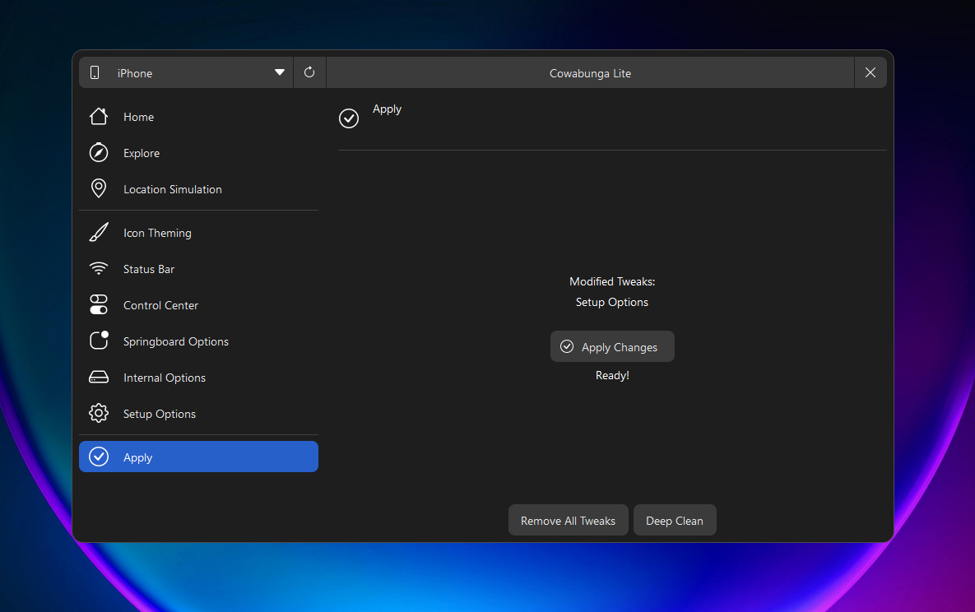The width and height of the screenshot is (975, 612).
Task: Click the Springboard Options badge icon
Action: coord(99,341)
